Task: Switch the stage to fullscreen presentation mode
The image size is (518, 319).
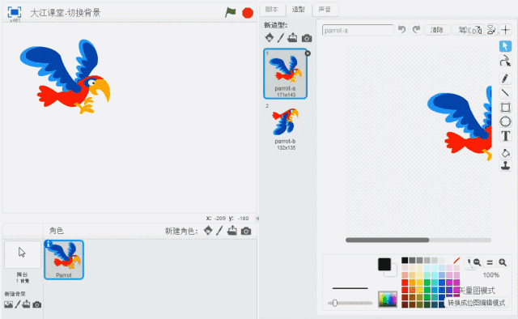Action: [15, 12]
